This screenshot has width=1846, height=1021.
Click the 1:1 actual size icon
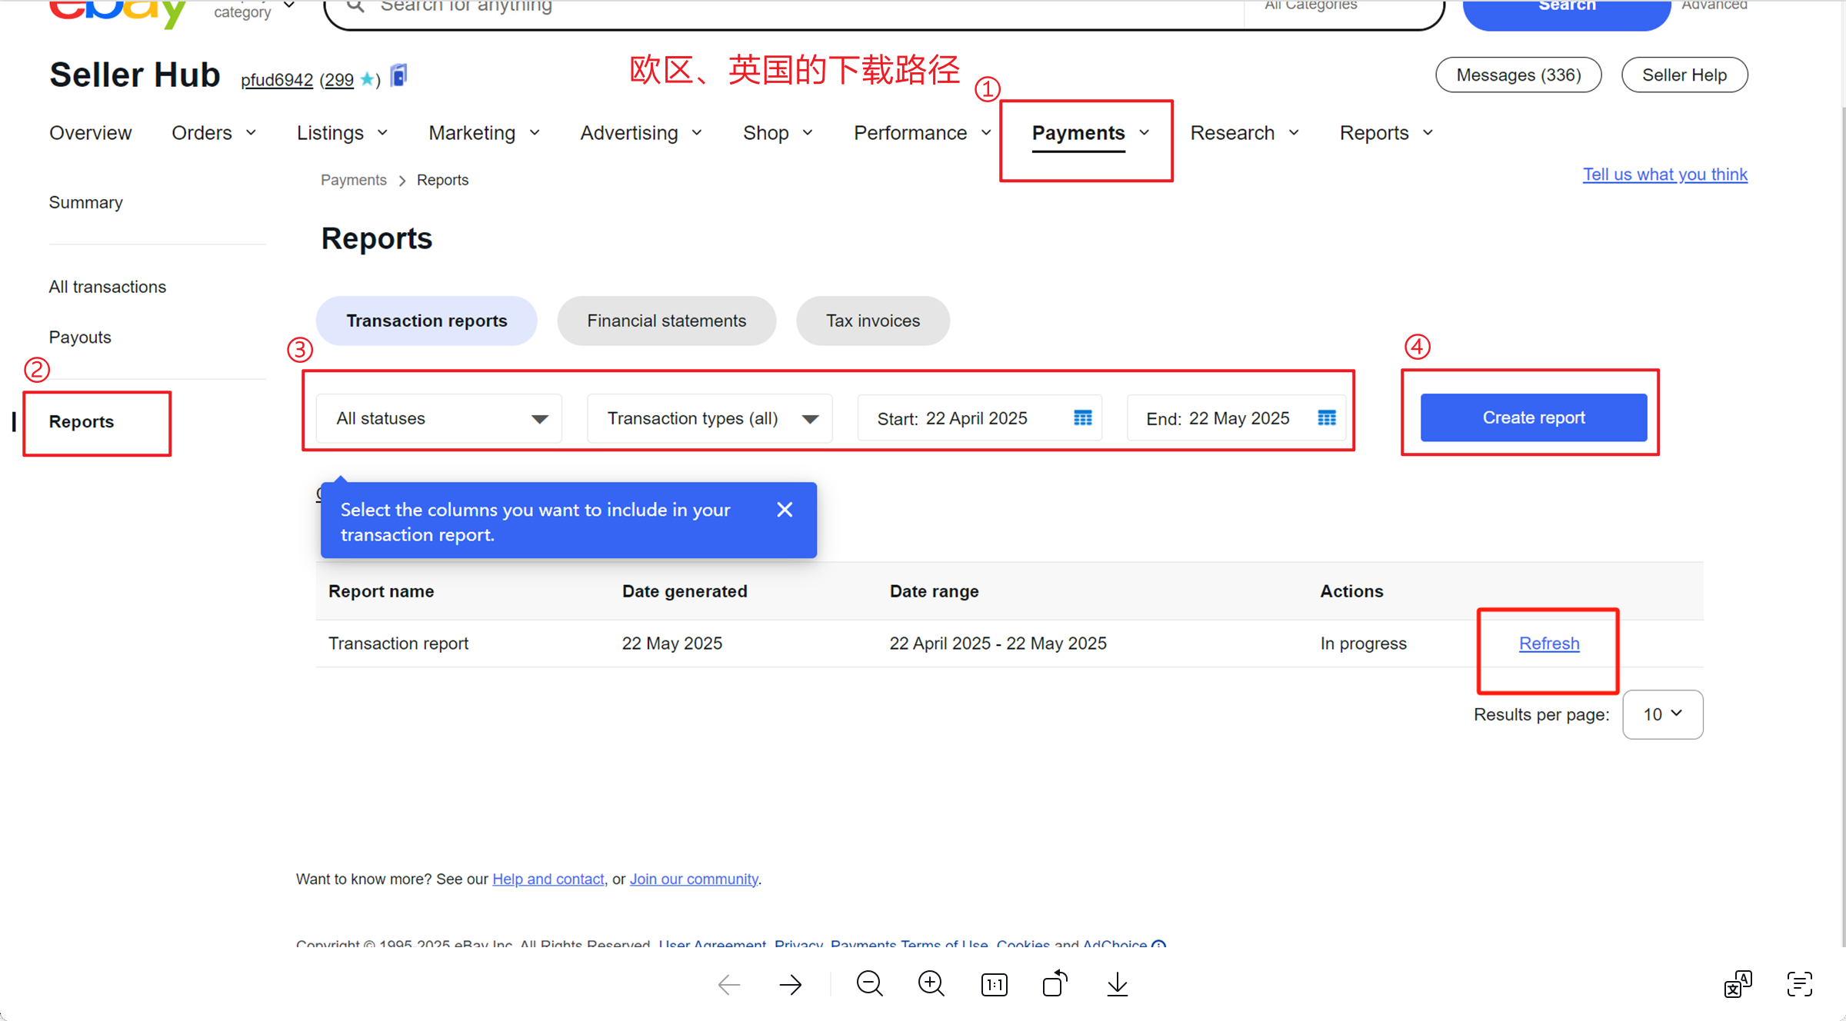coord(994,984)
